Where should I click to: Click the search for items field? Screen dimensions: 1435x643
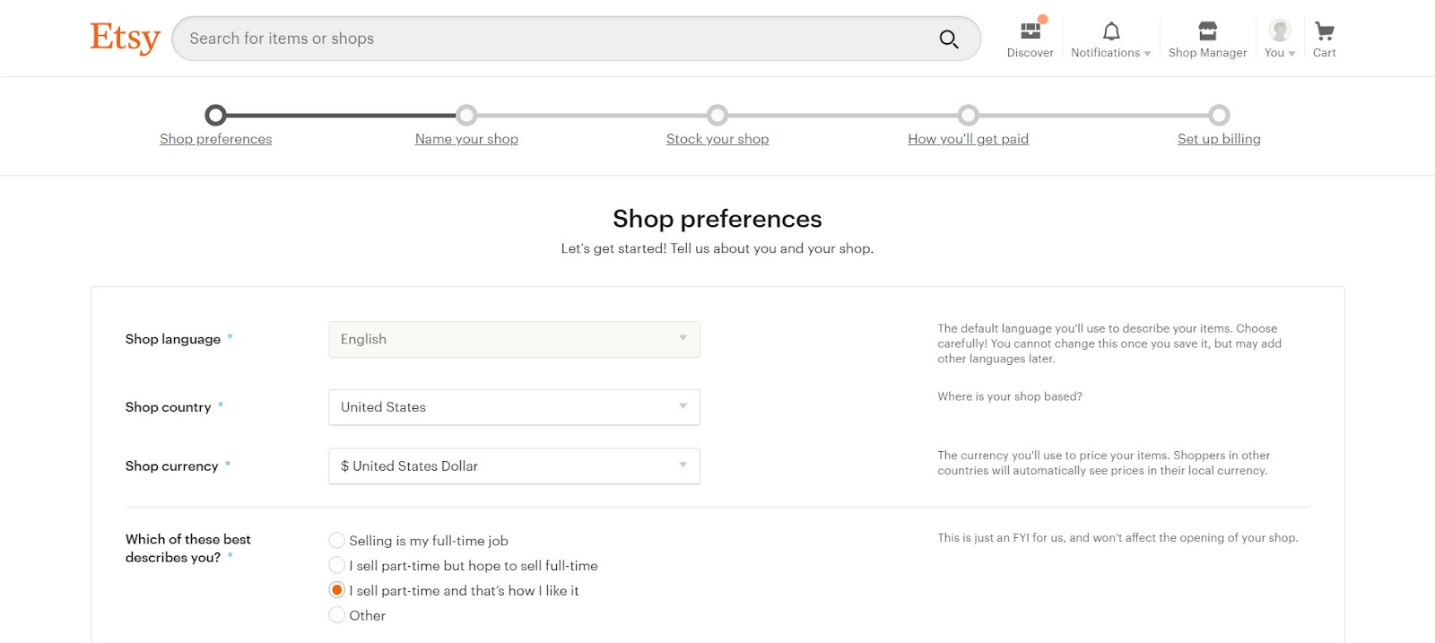(x=556, y=39)
